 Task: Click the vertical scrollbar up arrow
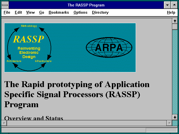click(175, 21)
